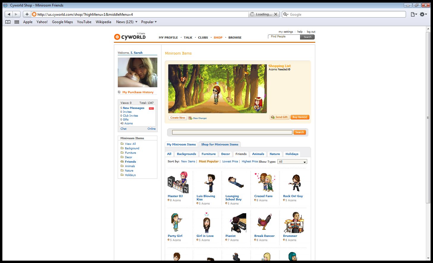Image resolution: width=433 pixels, height=263 pixels.
Task: Add bookmark with plus button
Action: click(27, 14)
